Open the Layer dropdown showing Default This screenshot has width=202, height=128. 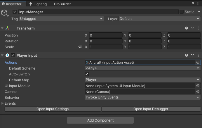tap(159, 19)
